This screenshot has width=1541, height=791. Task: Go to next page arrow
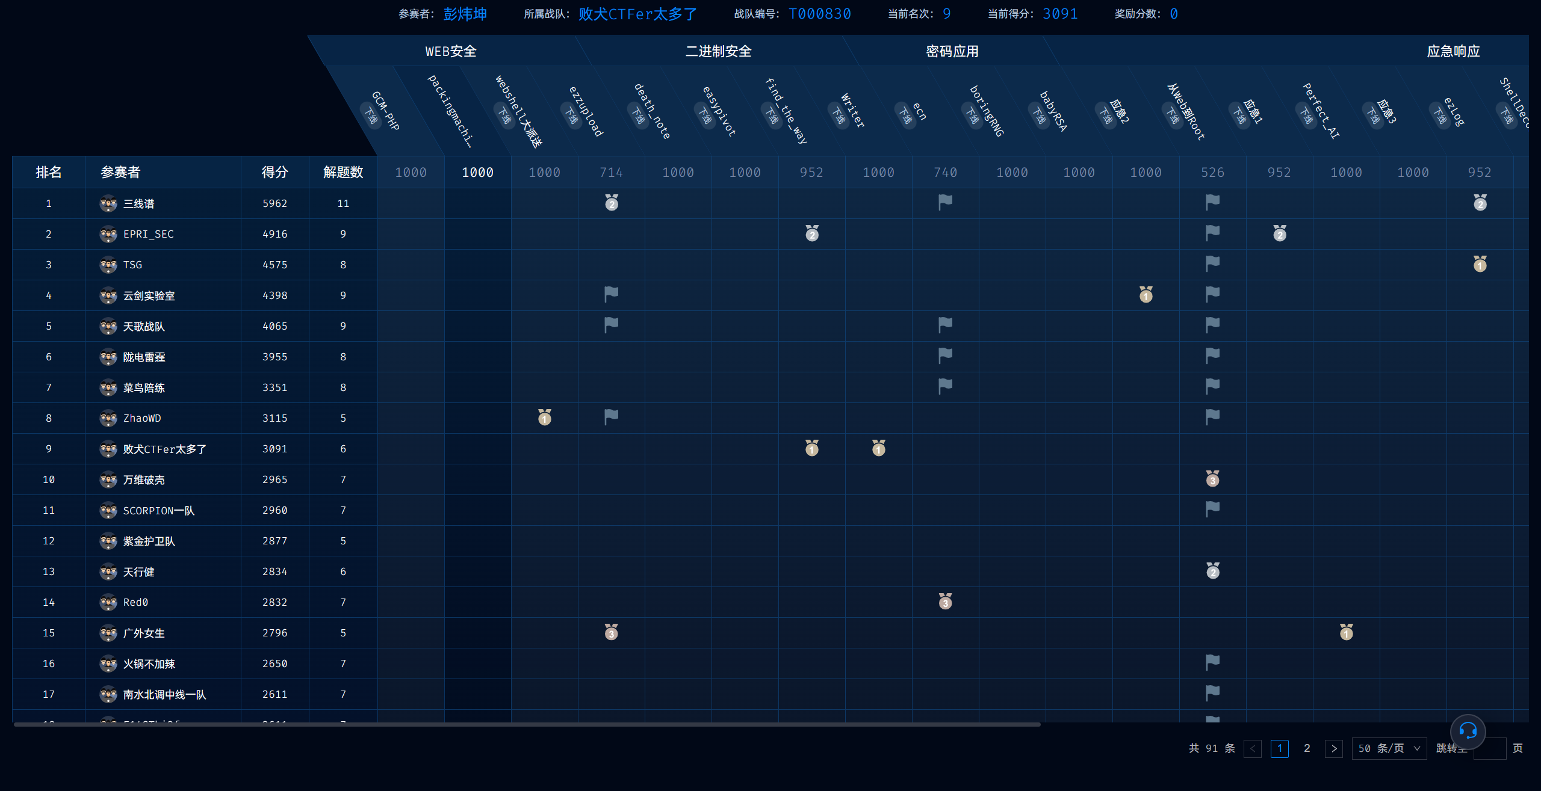1333,748
